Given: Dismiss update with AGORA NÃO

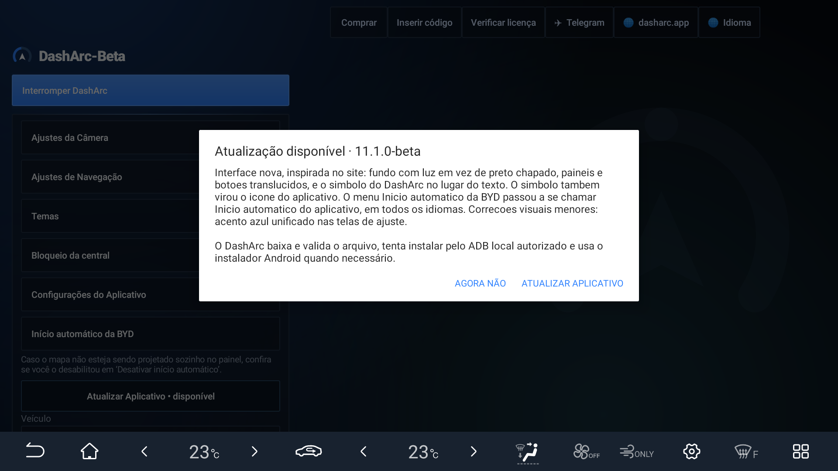Looking at the screenshot, I should 480,283.
